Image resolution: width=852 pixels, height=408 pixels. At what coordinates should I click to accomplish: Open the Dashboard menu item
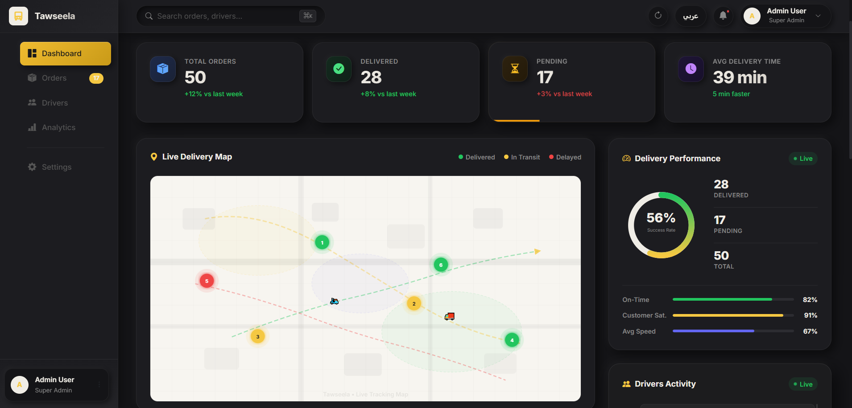66,53
